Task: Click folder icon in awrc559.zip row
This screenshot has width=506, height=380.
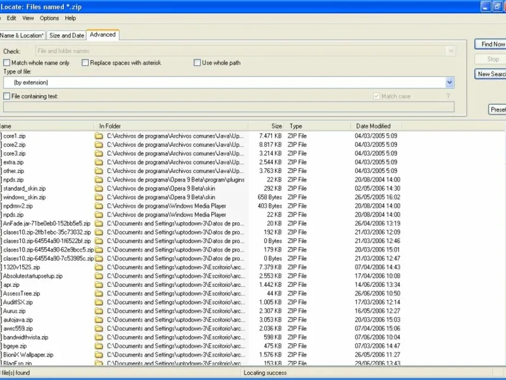Action: click(99, 328)
